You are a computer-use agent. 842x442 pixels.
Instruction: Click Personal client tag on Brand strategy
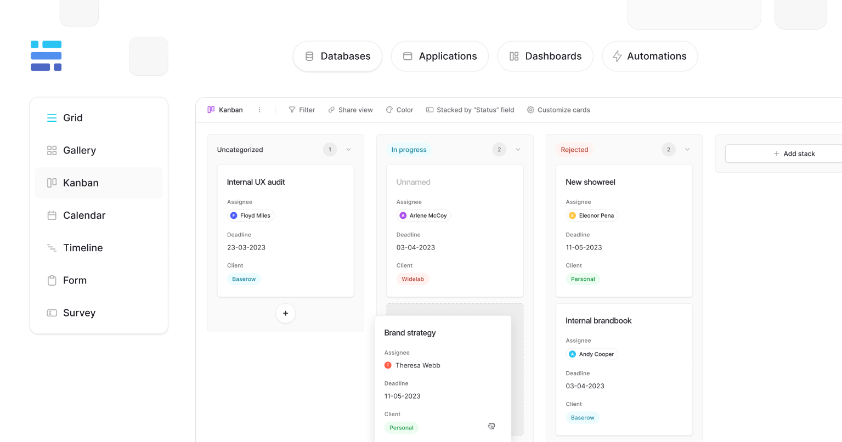click(x=402, y=428)
